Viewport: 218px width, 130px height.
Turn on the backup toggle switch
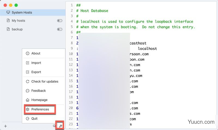60,29
